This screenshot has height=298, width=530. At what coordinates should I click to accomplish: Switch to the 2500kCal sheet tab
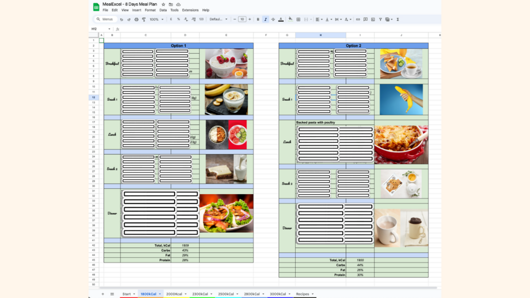[226, 294]
